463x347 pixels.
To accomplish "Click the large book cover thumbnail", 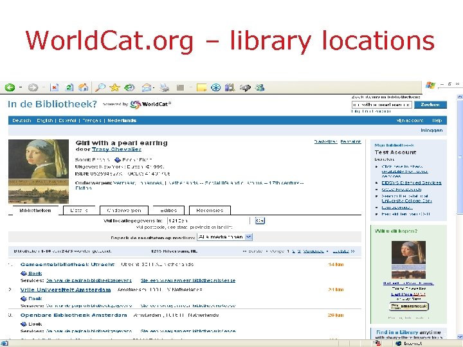I will (39, 172).
